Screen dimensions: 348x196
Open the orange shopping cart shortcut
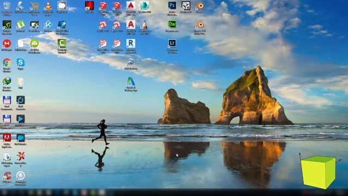point(34,6)
